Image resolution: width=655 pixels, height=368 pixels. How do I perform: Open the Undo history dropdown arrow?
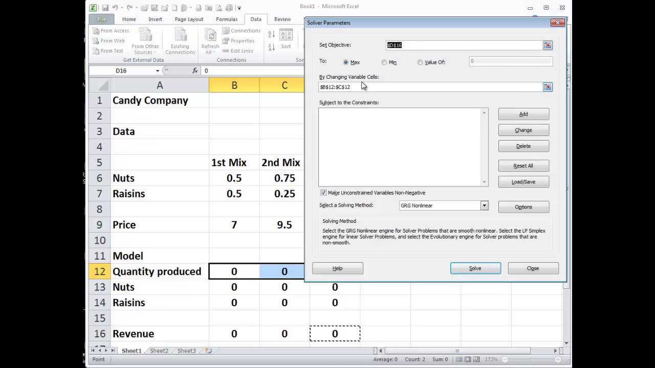click(x=121, y=8)
